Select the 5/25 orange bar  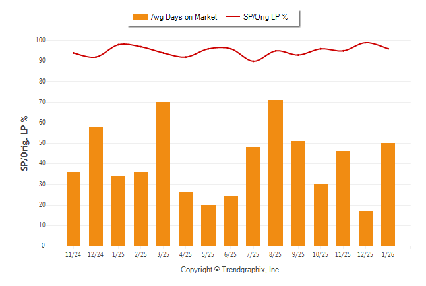tap(208, 225)
